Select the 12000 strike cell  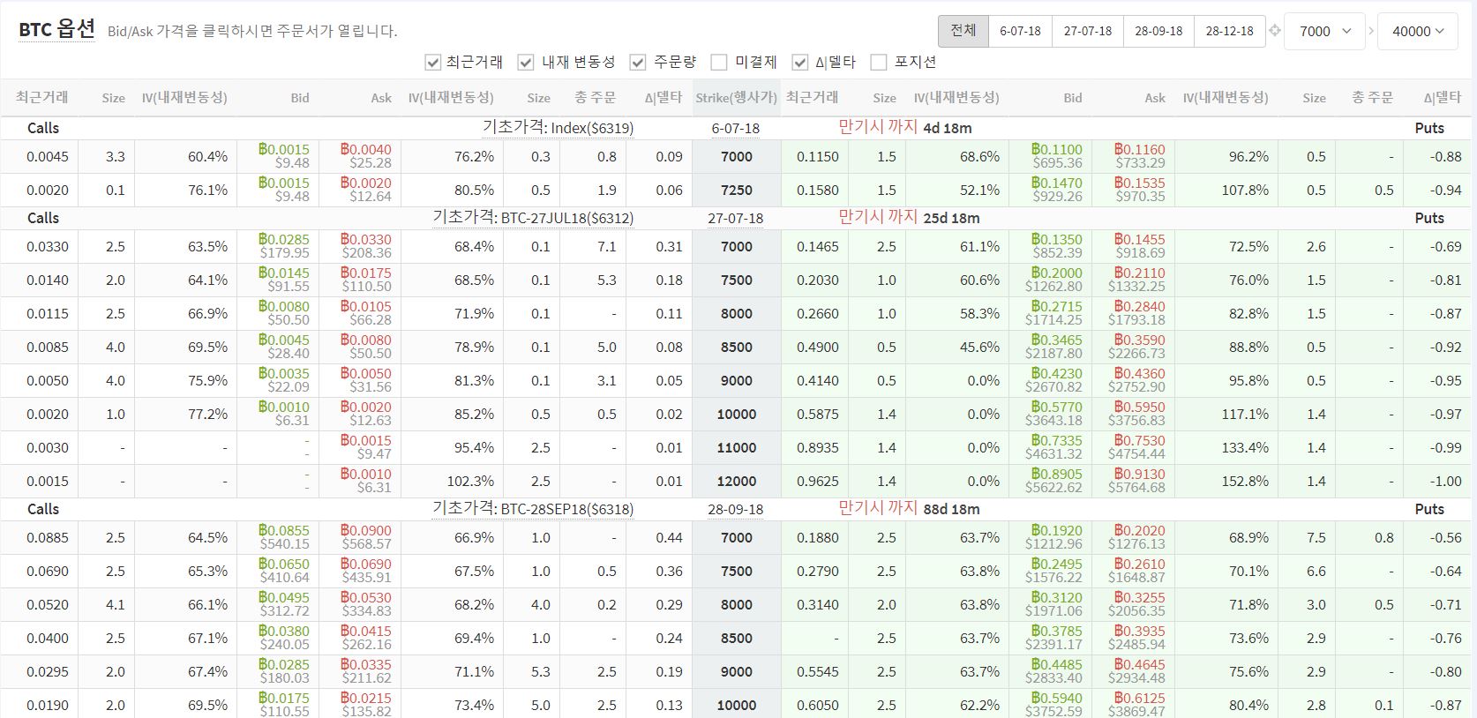[x=737, y=482]
